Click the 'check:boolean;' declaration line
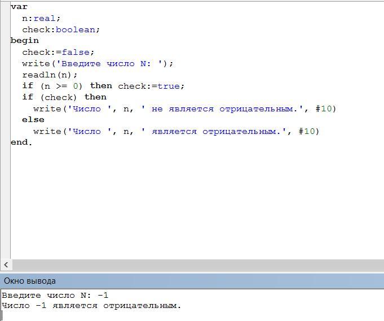Screen dimensions: 384x321 61,30
